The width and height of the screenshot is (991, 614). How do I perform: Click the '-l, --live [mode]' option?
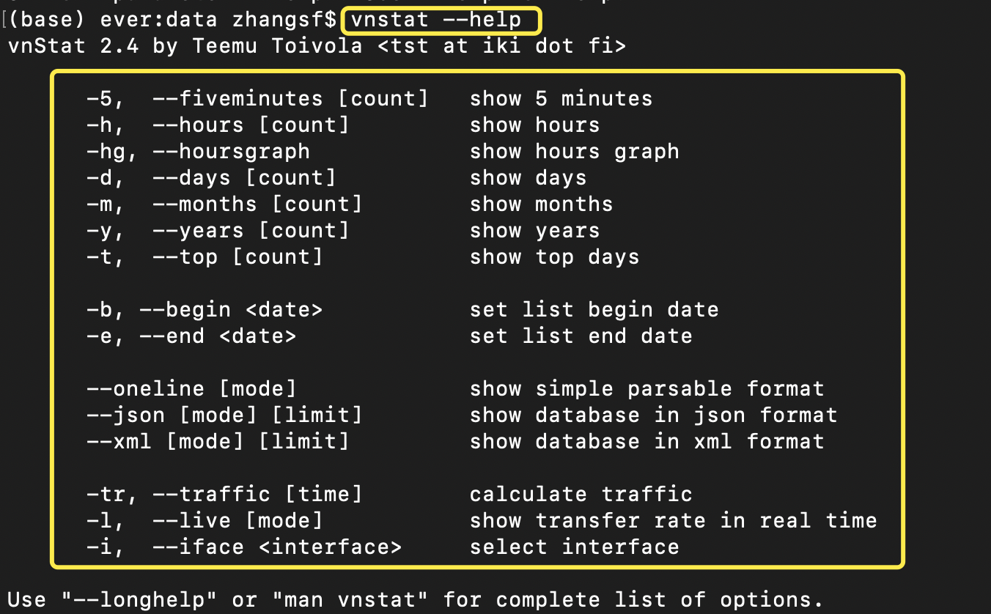coord(205,521)
